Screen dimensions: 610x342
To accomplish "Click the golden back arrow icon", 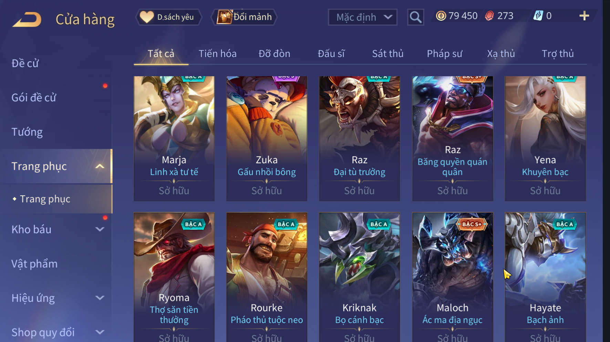I will pyautogui.click(x=27, y=20).
